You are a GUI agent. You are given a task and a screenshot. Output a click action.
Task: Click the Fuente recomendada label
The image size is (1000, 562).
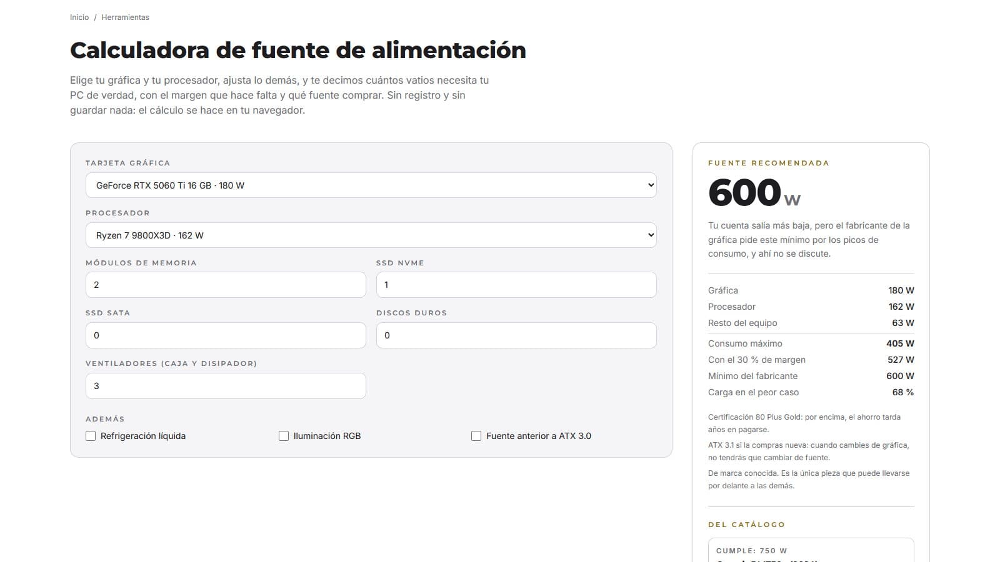tap(769, 163)
